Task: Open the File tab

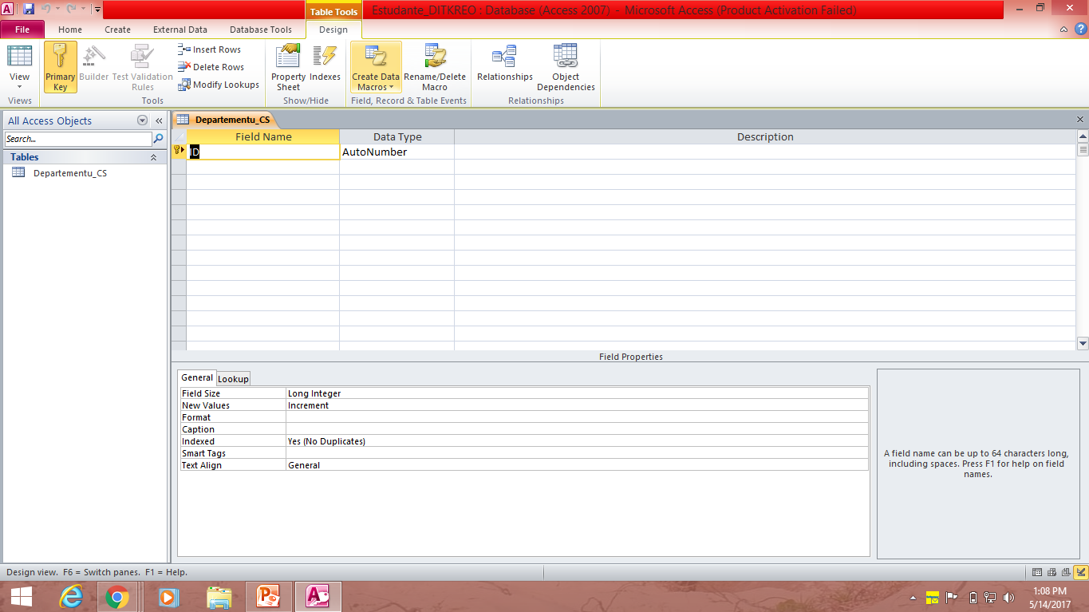Action: 22,30
